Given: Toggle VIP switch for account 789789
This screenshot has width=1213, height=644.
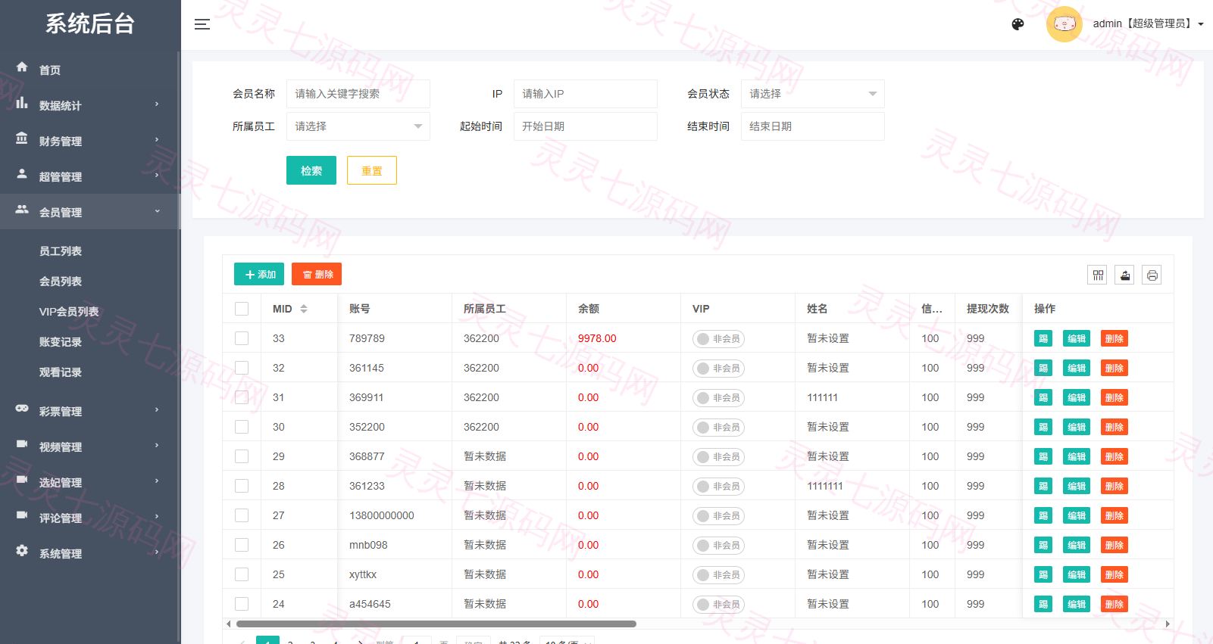Looking at the screenshot, I should pyautogui.click(x=718, y=338).
